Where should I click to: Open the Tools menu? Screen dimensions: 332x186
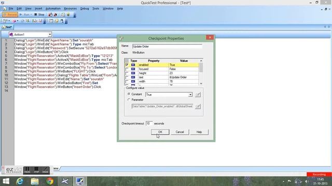95,9
